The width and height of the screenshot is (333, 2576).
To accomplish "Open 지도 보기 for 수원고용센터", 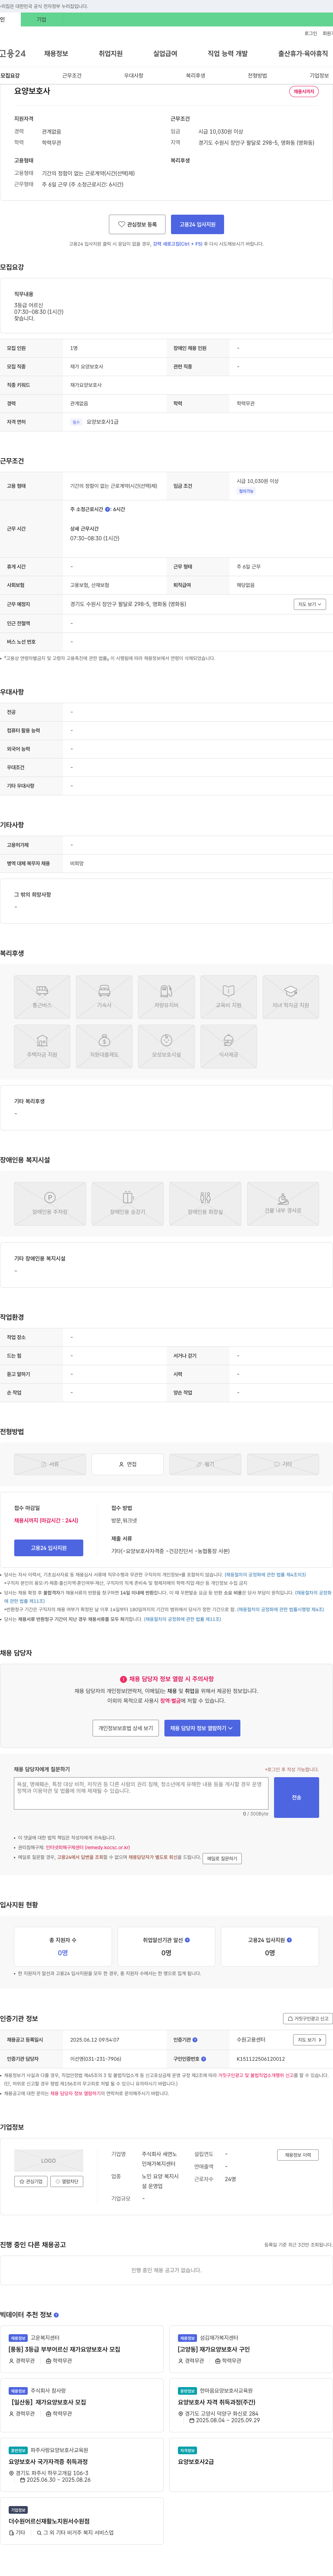I will pos(309,2039).
